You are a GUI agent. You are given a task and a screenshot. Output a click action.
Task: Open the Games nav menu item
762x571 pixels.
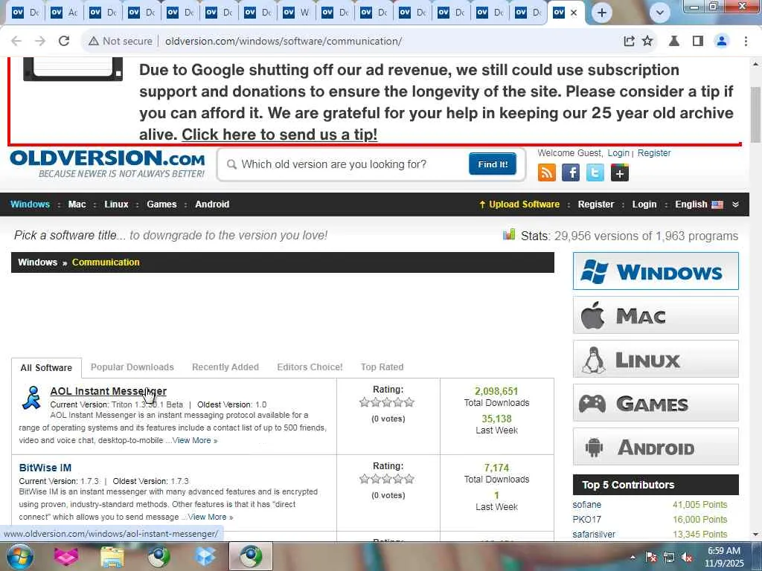pos(161,204)
